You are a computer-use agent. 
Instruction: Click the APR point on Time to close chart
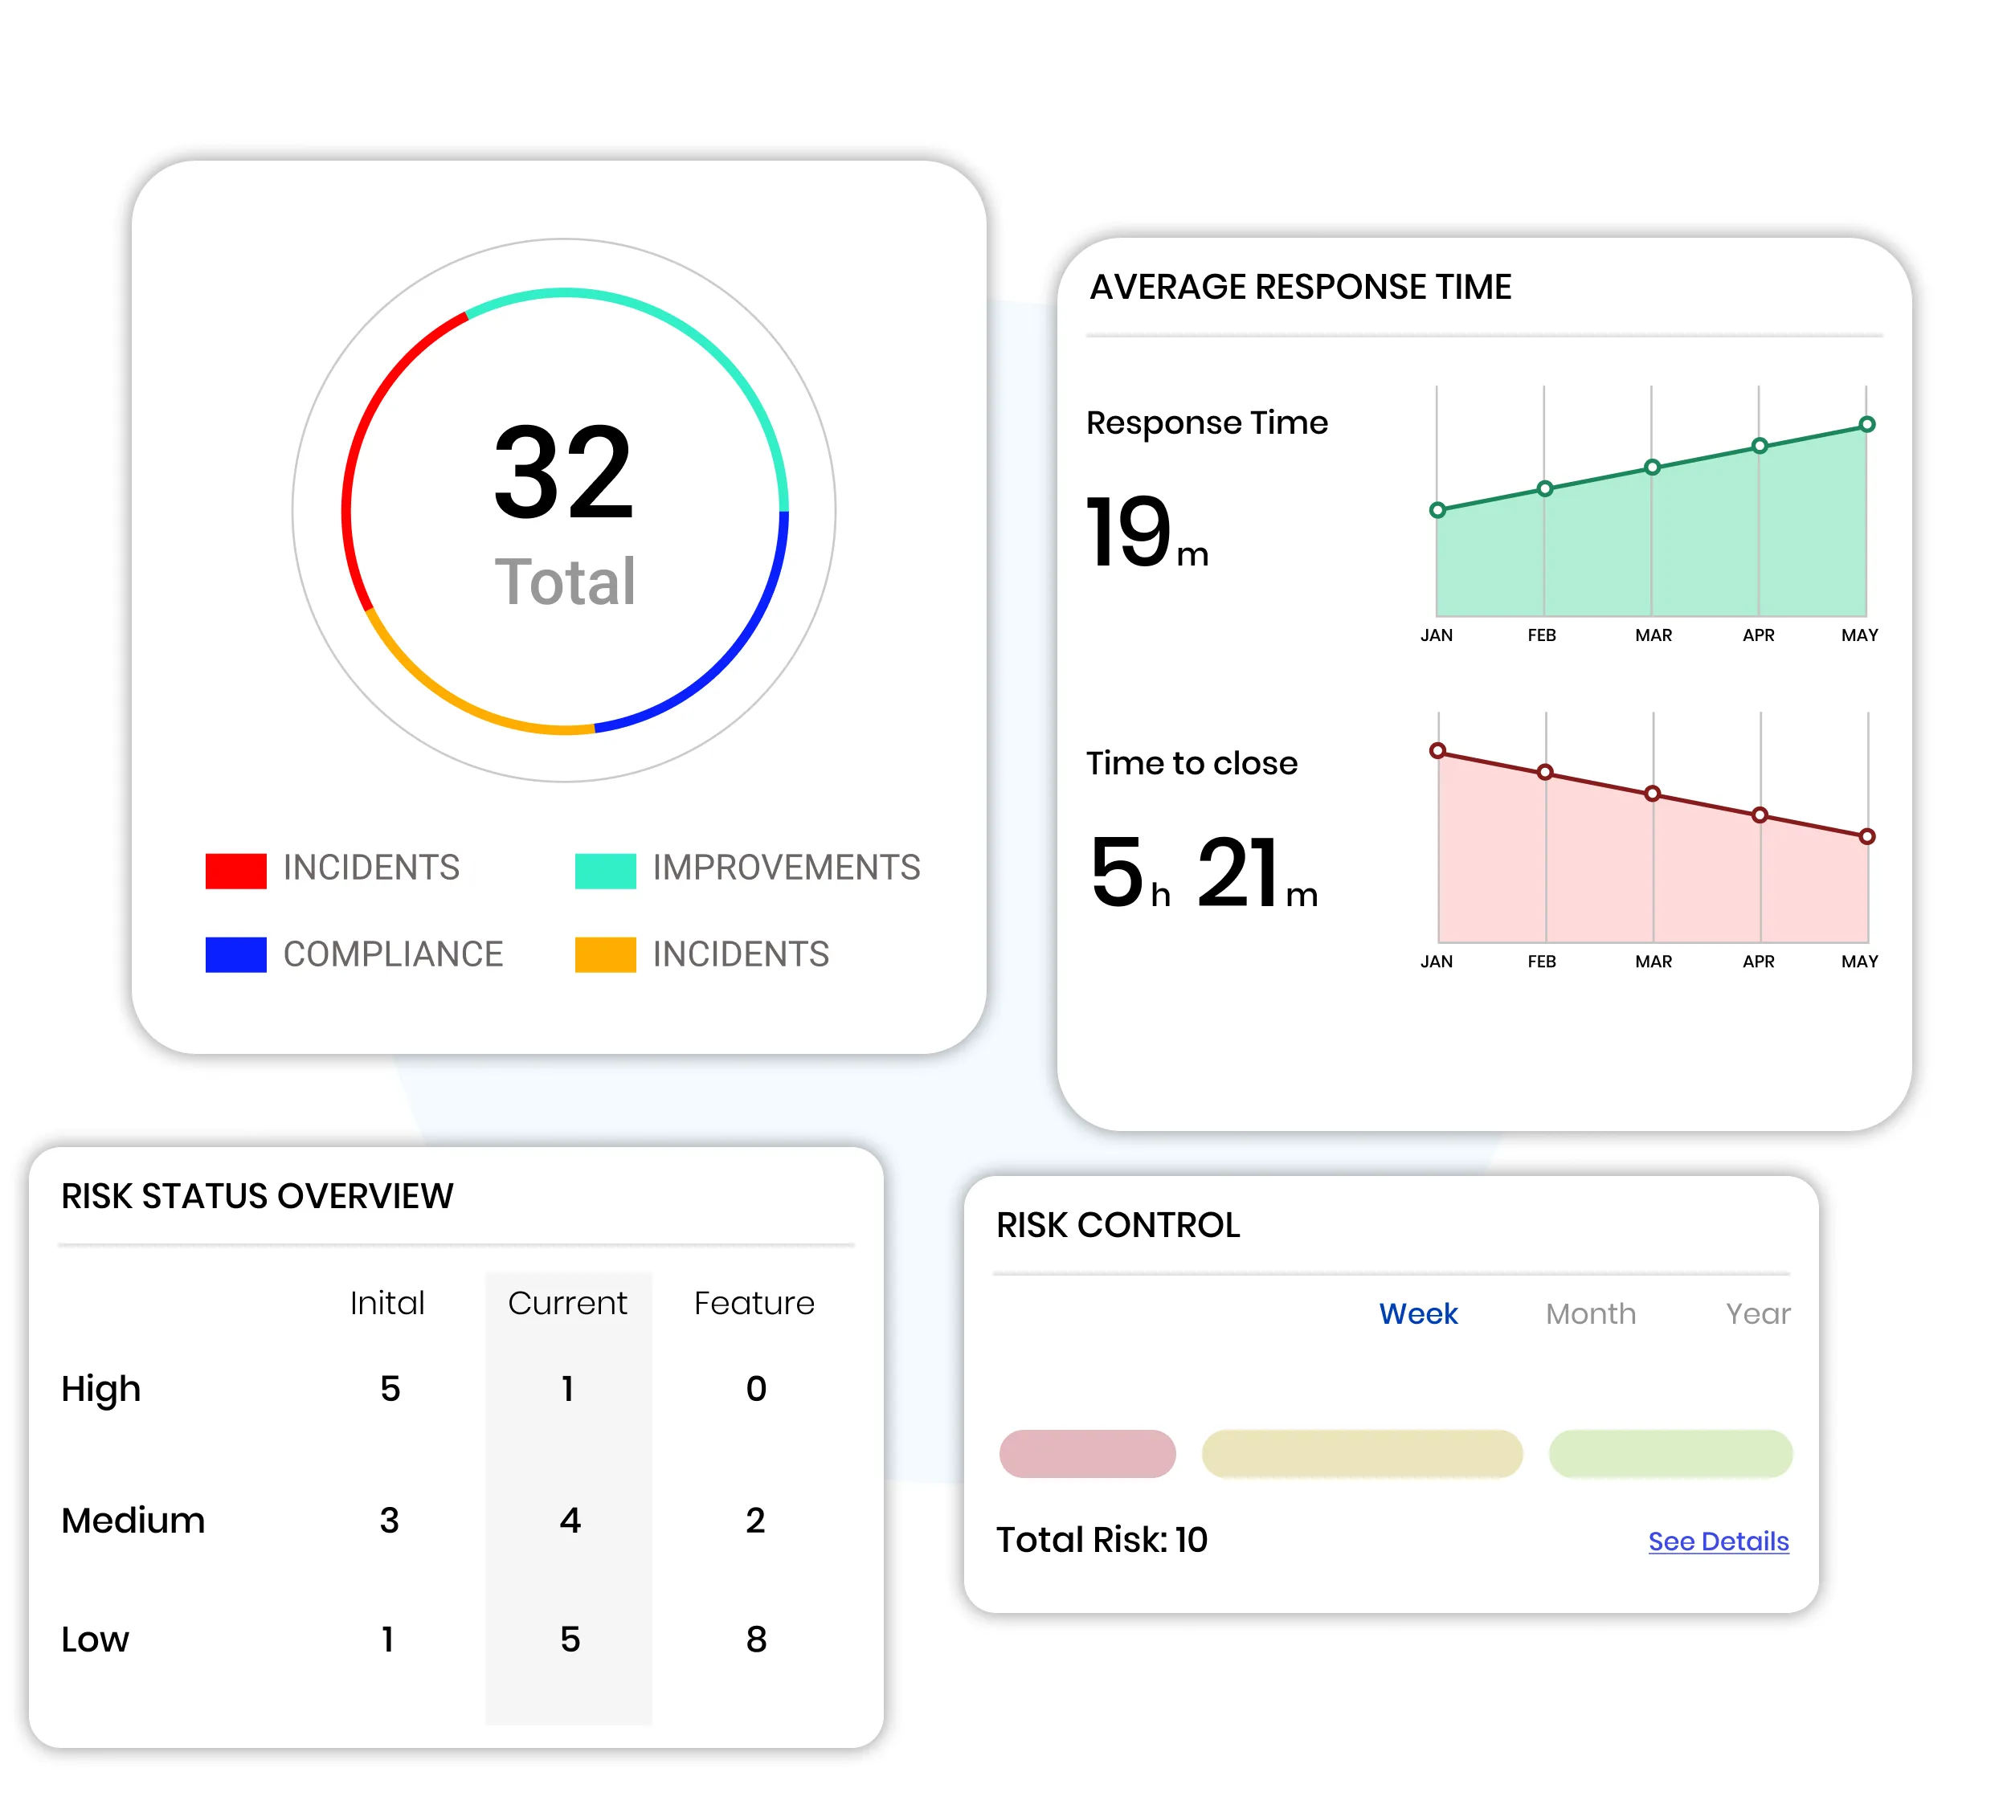point(1759,815)
